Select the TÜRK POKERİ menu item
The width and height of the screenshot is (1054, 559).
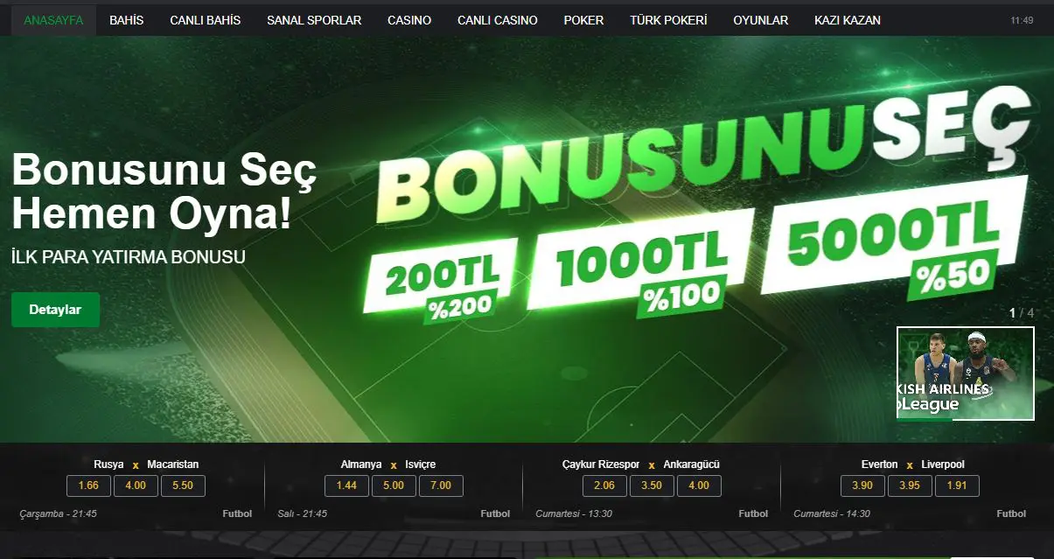pyautogui.click(x=668, y=20)
